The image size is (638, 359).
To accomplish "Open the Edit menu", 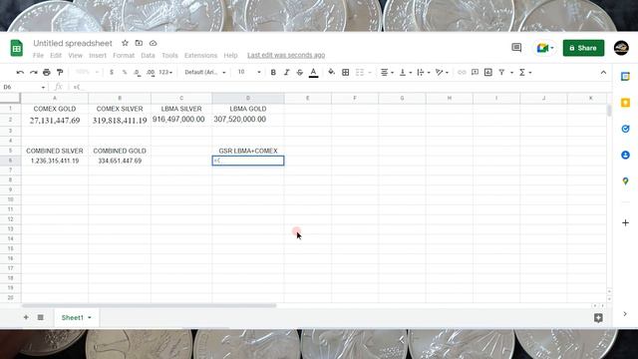I will (56, 56).
